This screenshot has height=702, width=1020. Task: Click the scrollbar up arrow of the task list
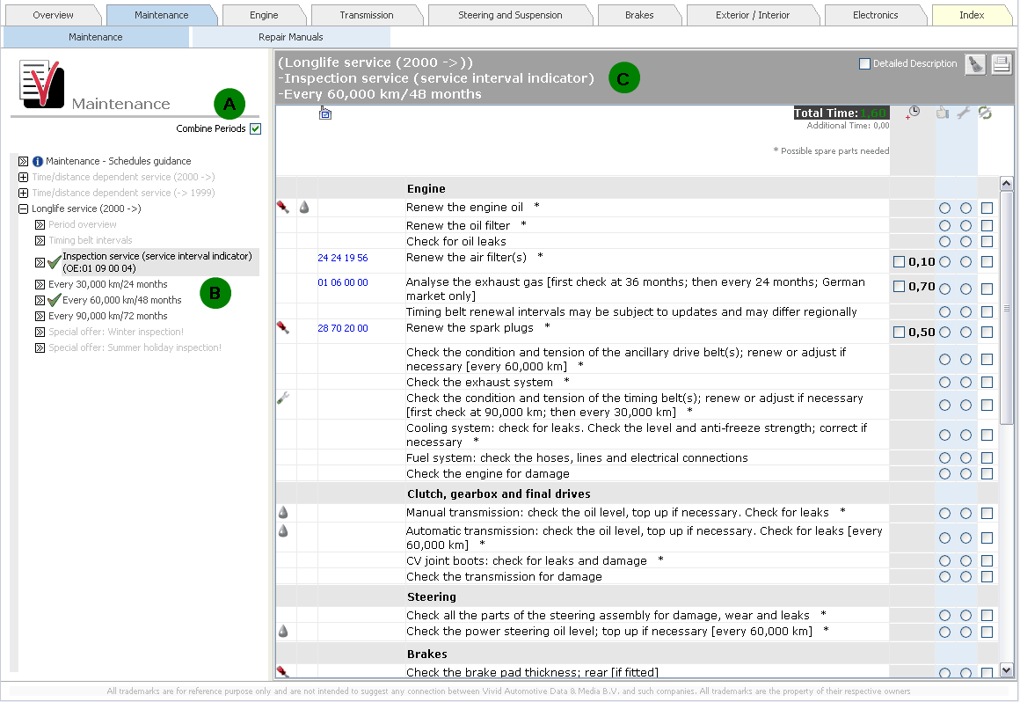click(x=1006, y=184)
